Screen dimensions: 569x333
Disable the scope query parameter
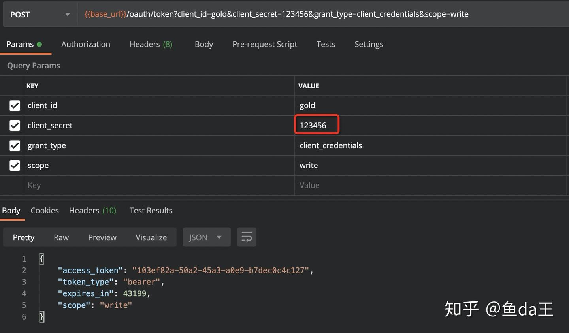point(15,165)
